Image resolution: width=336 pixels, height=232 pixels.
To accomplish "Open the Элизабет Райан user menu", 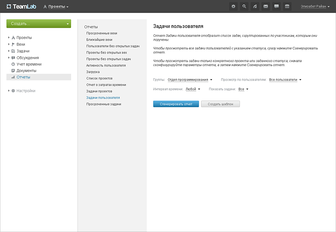I will (315, 6).
